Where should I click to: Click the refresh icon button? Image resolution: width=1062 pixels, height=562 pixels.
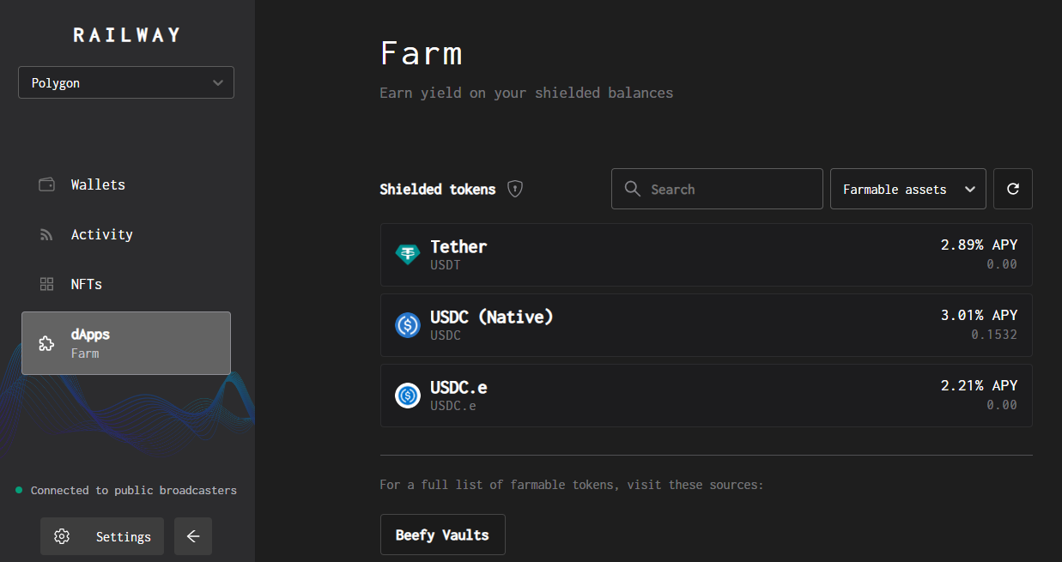(x=1012, y=189)
